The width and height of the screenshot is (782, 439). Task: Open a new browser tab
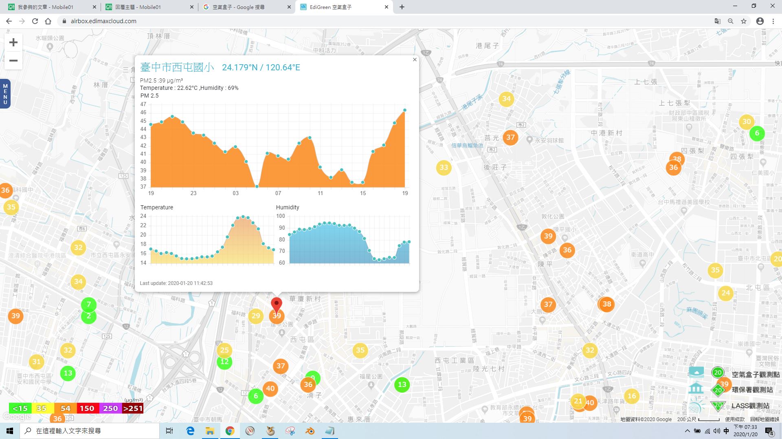[x=402, y=7]
